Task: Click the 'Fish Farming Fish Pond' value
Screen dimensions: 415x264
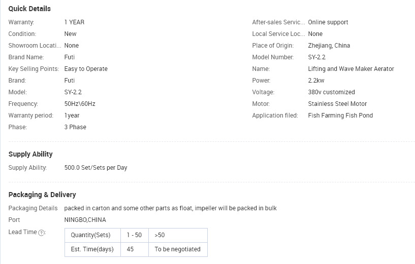Action: [x=340, y=116]
